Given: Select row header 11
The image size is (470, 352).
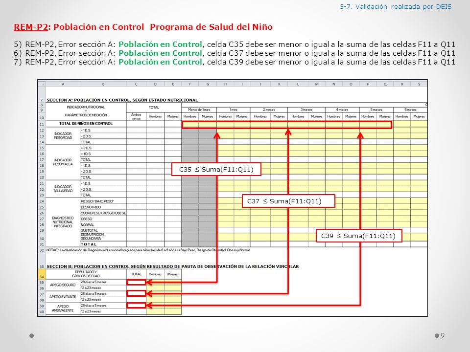Looking at the screenshot, I should tap(42, 124).
